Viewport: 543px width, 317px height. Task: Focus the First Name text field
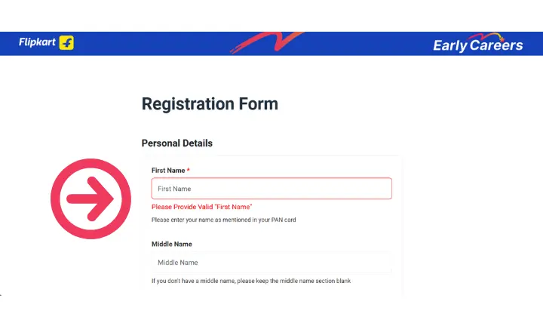[x=271, y=189]
